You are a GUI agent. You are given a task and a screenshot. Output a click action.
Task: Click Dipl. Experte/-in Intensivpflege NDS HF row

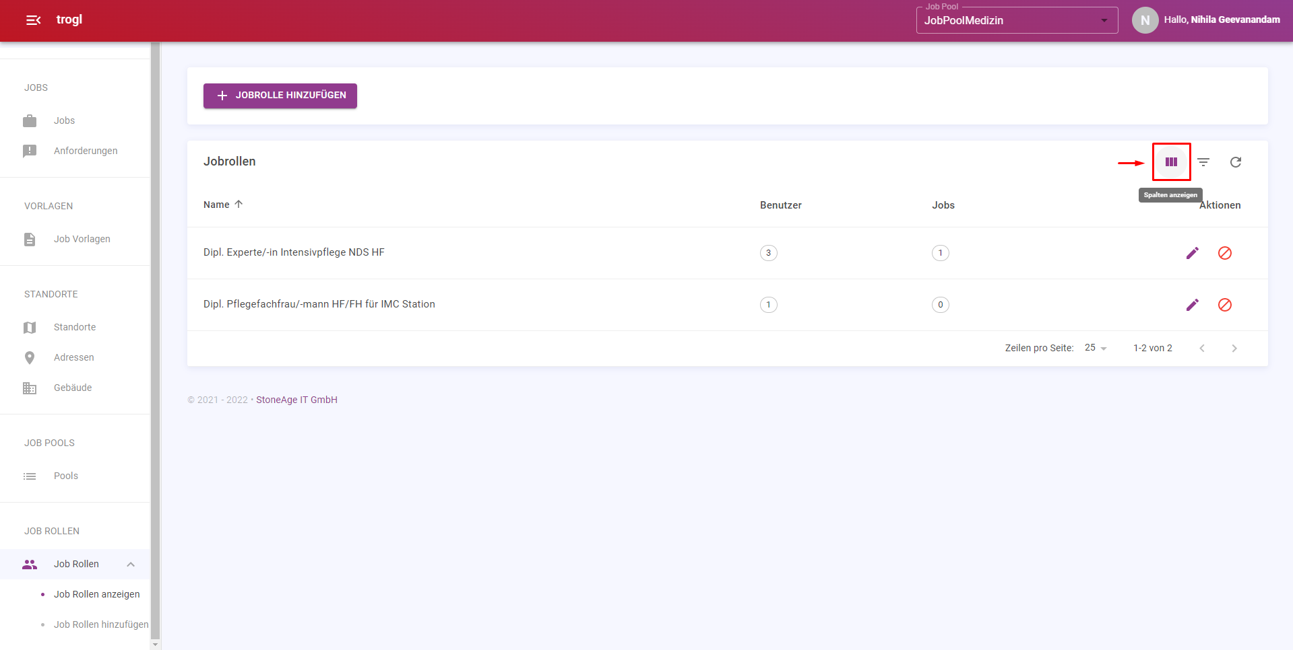727,253
